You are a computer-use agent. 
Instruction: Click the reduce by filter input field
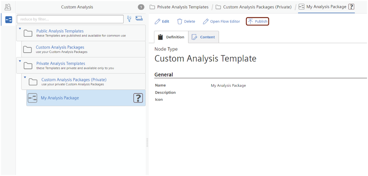point(70,19)
